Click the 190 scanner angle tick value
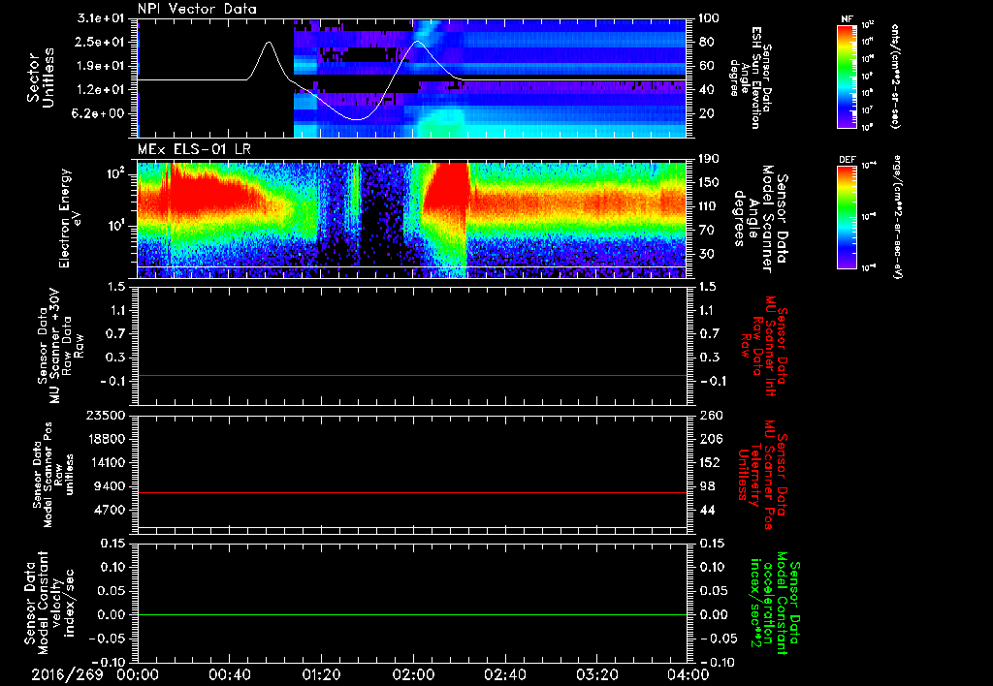 coord(709,159)
